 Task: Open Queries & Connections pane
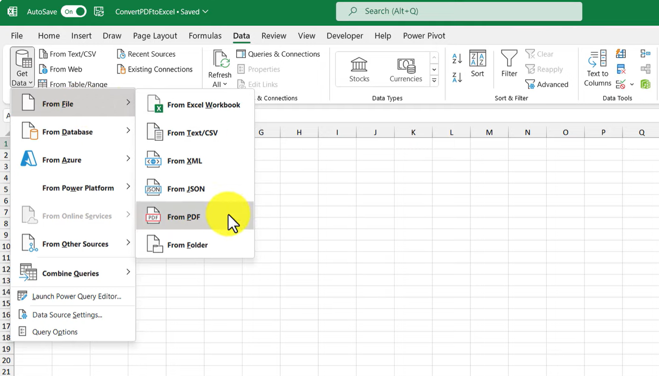(278, 54)
